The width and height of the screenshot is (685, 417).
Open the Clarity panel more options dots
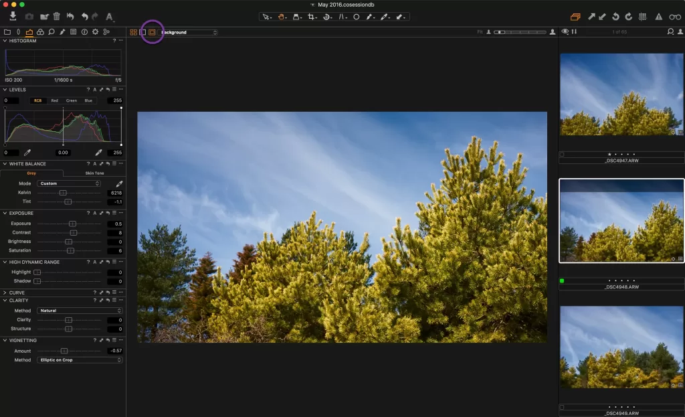coord(121,301)
